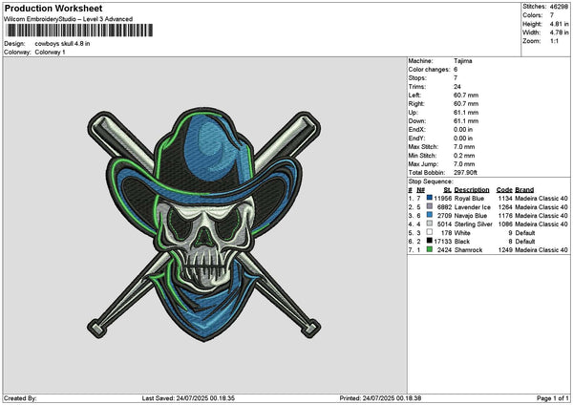
Task: Click the White thread color swatch
Action: point(430,232)
